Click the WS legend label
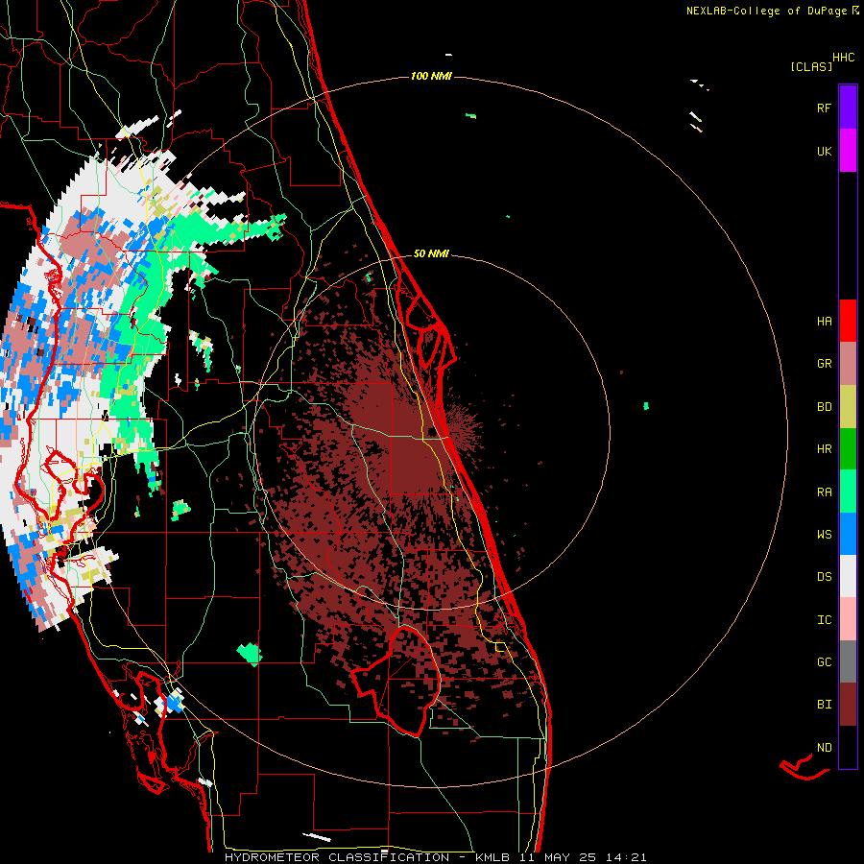This screenshot has height=864, width=864. click(824, 534)
